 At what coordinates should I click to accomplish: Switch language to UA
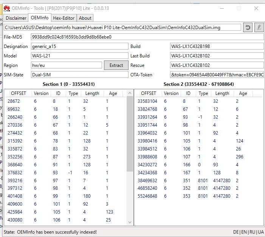point(261,232)
